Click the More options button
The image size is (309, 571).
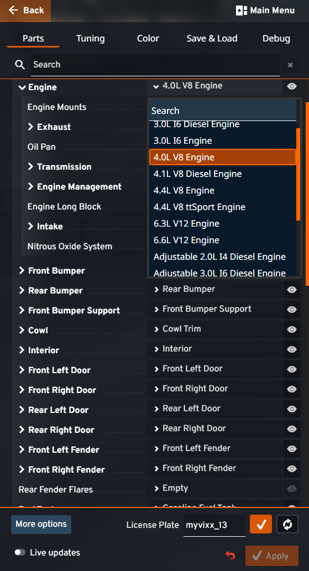[x=41, y=524]
